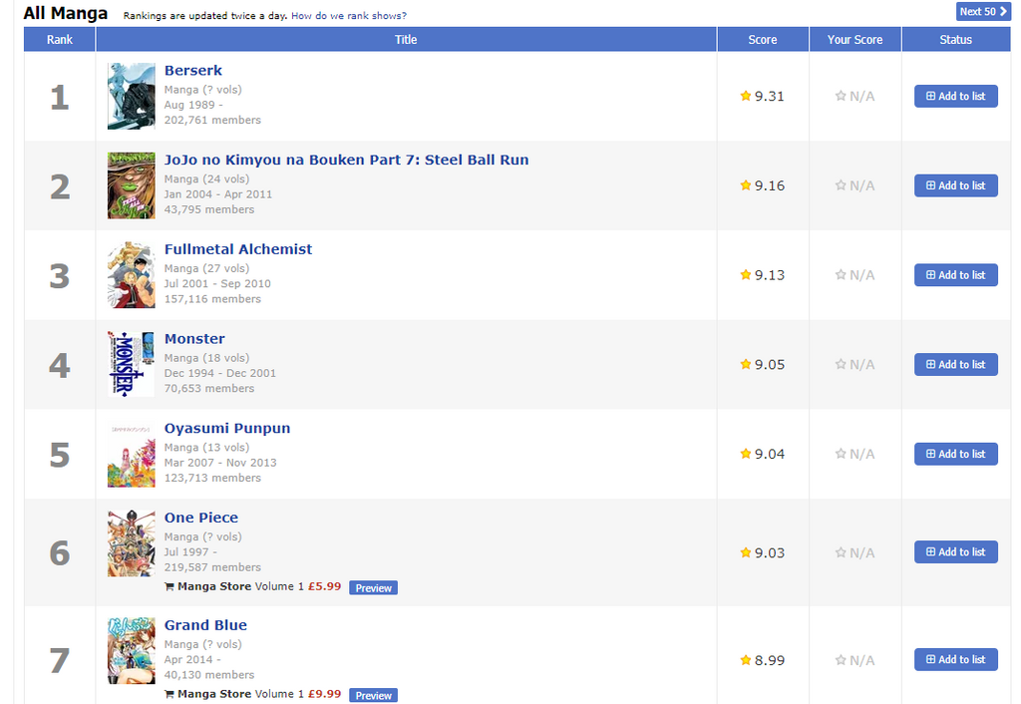Screen dimensions: 1021x704
Task: Open the One Piece title link
Action: [x=201, y=518]
